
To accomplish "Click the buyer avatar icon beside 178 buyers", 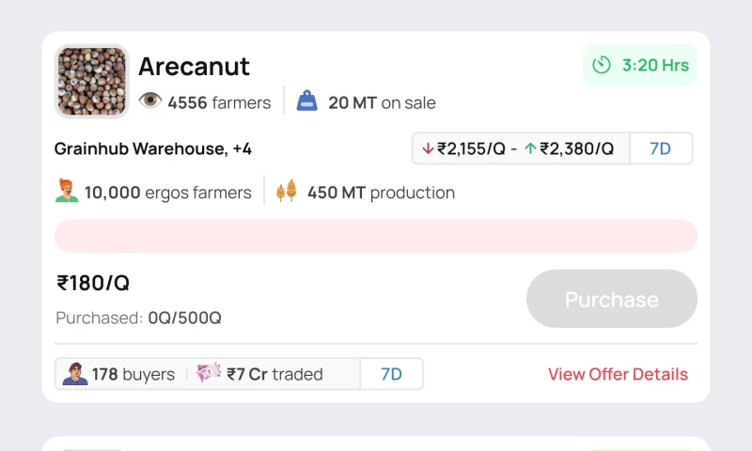I will pyautogui.click(x=75, y=374).
